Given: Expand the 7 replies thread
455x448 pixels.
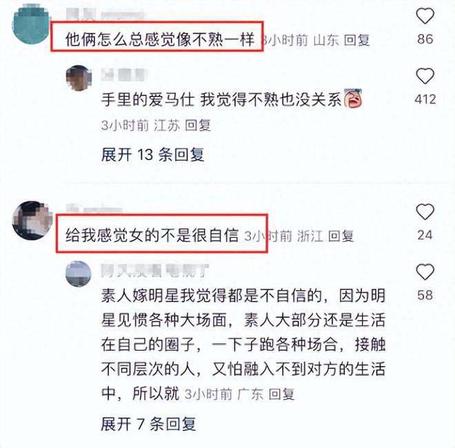Looking at the screenshot, I should coord(148,424).
